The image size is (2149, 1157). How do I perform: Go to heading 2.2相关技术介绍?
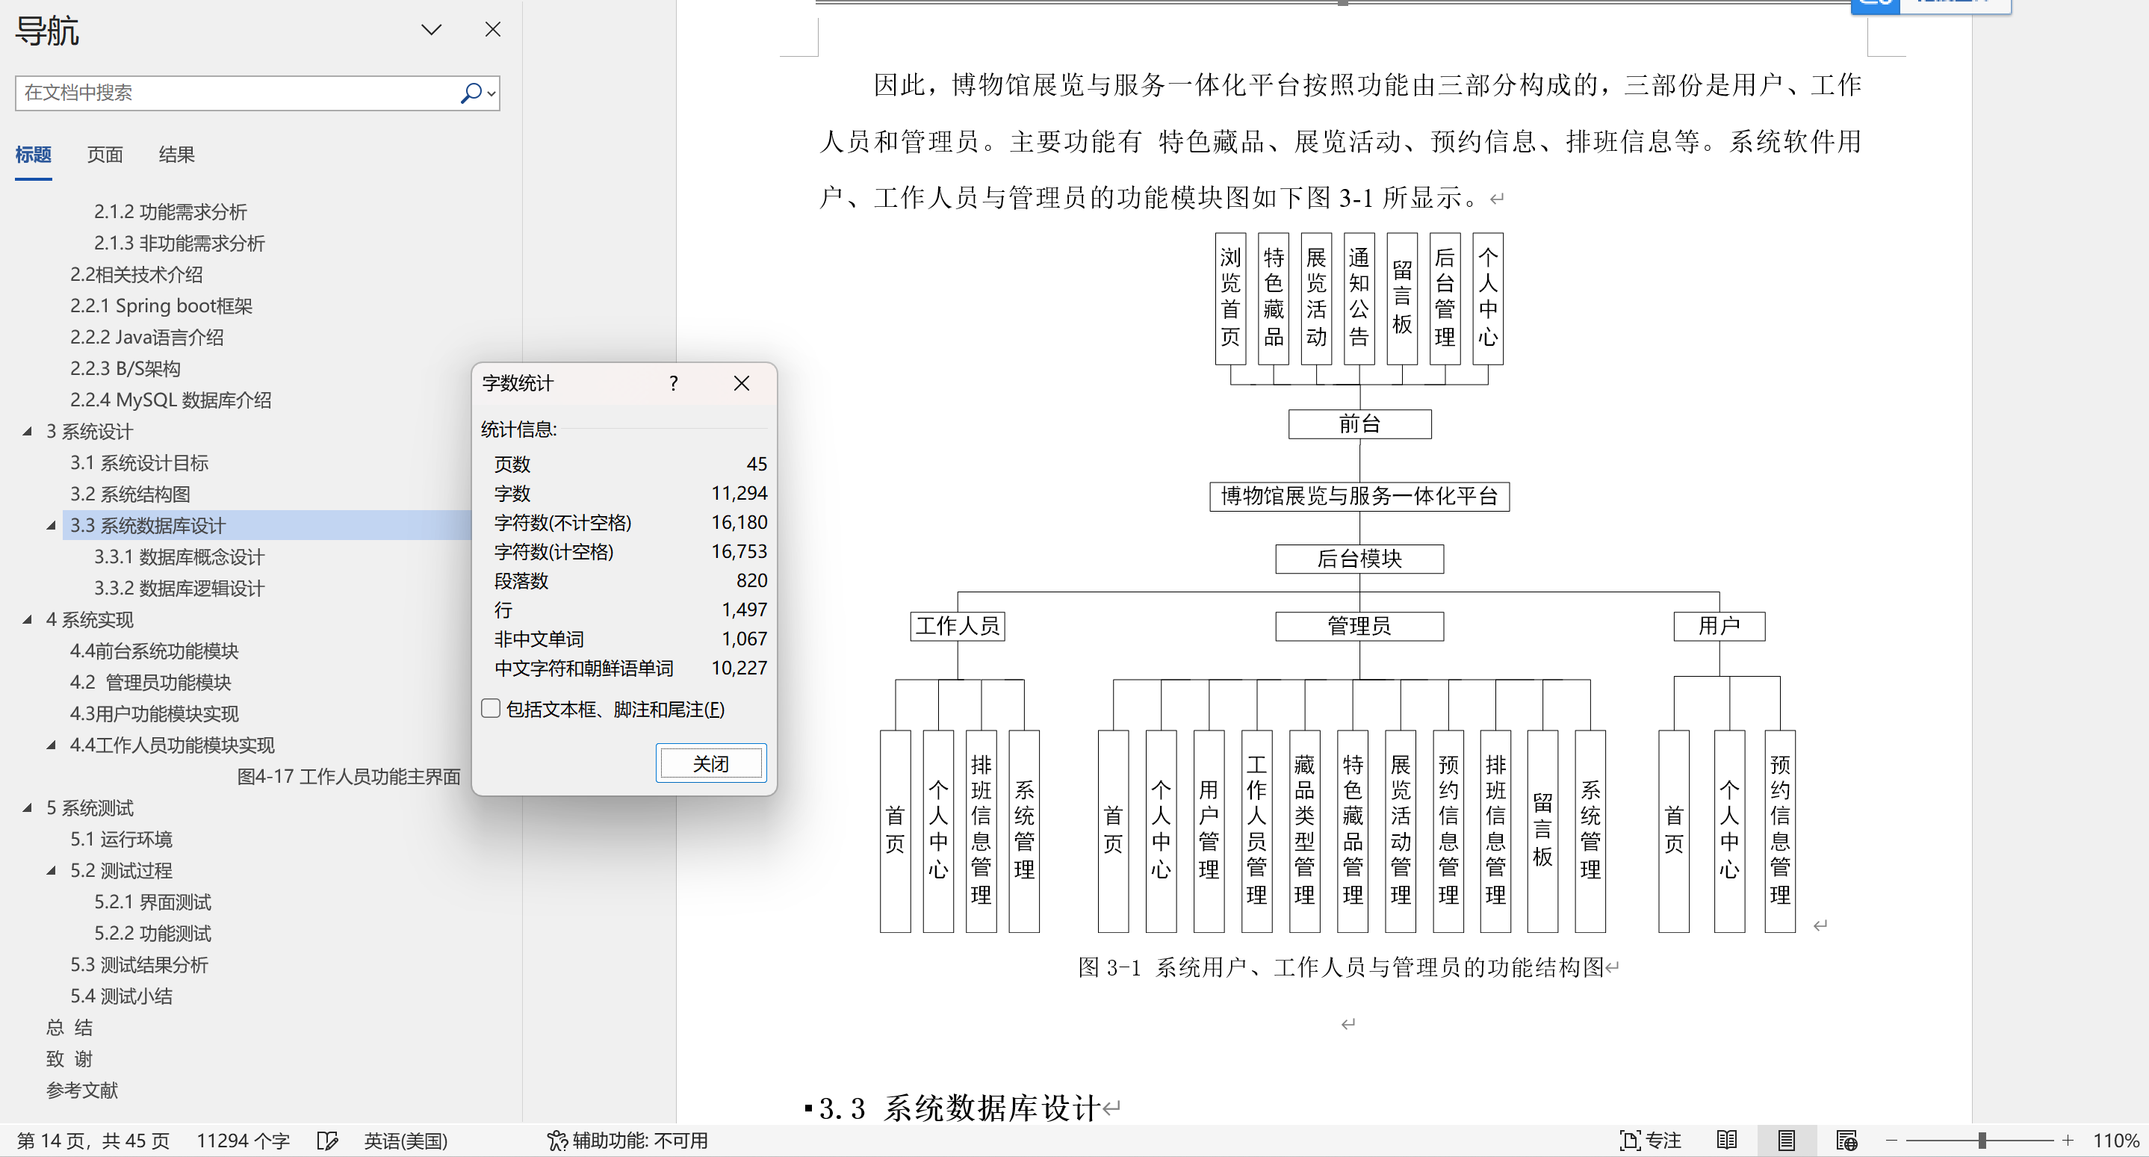pyautogui.click(x=136, y=274)
